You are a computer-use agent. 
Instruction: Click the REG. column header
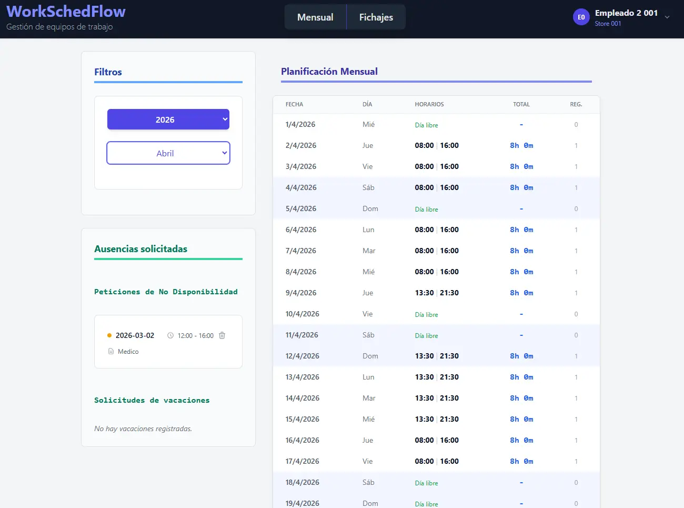(x=576, y=104)
